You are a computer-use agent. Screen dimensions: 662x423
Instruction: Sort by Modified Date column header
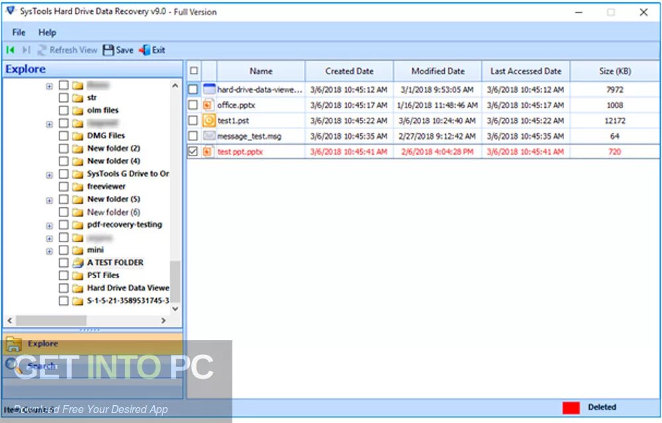(x=438, y=71)
